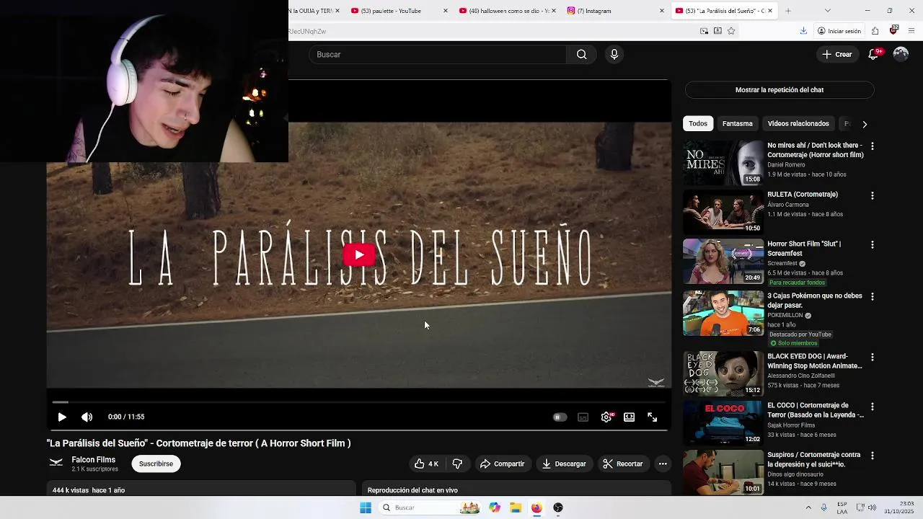Like the video with thumbs up
The height and width of the screenshot is (519, 923).
[x=426, y=463]
